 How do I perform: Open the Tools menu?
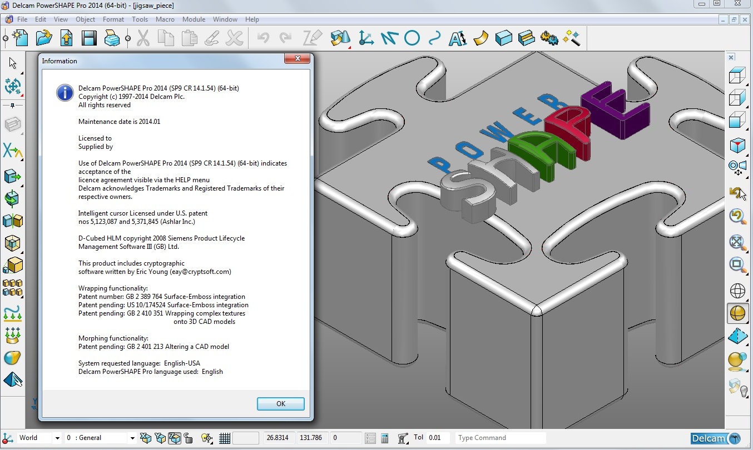point(140,19)
